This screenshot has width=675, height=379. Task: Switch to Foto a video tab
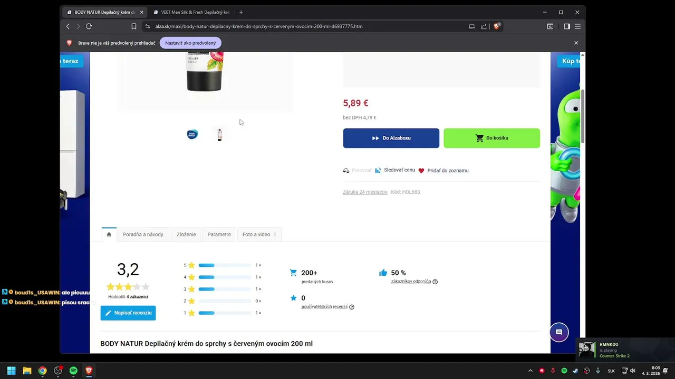click(259, 234)
